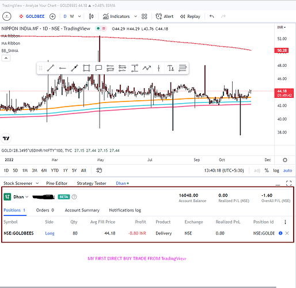Select the callout text tool

click(98, 68)
